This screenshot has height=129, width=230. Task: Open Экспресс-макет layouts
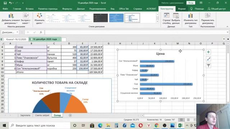[26, 19]
